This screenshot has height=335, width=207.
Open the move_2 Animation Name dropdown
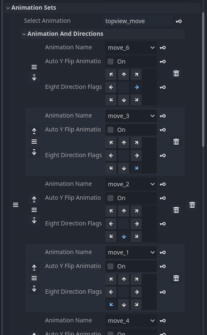point(131,184)
